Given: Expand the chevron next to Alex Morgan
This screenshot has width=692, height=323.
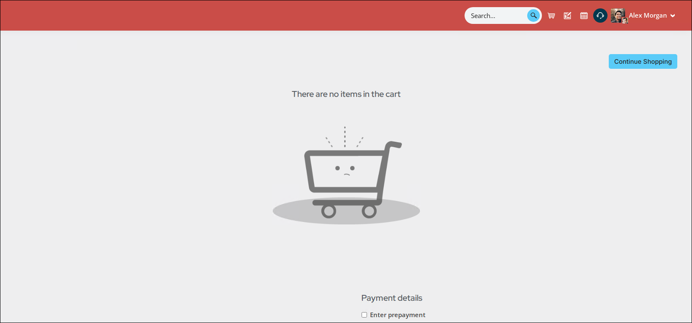Looking at the screenshot, I should click(673, 16).
